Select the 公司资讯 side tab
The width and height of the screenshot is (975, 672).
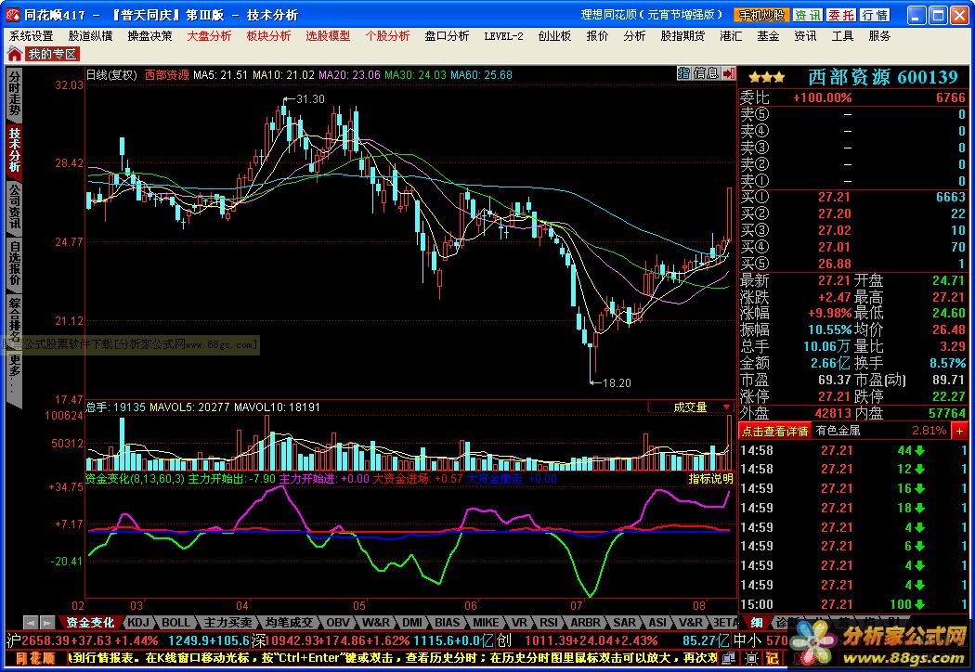[14, 206]
